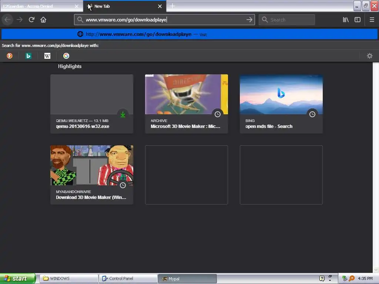The image size is (379, 284).
Task: Click the history clock icon on Archive card
Action: [218, 114]
